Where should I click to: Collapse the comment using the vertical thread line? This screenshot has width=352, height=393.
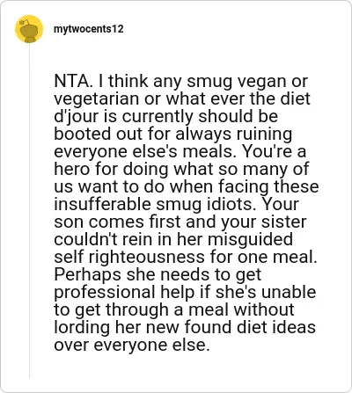pos(29,211)
